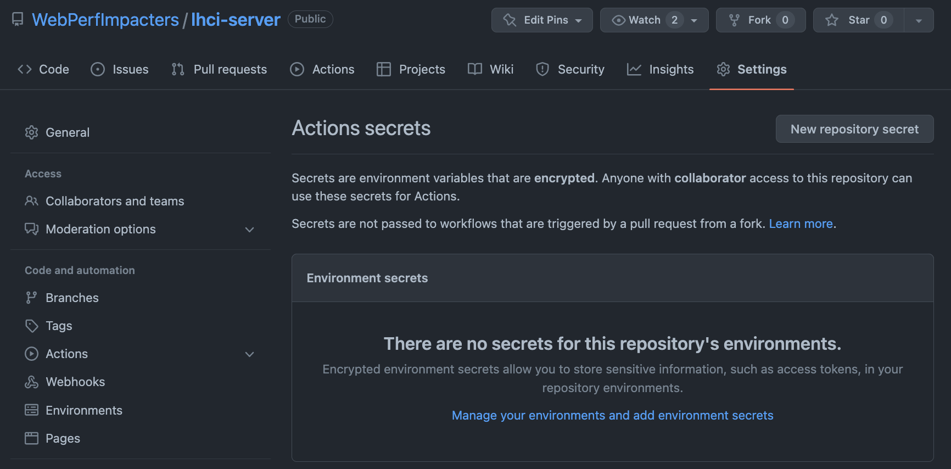Switch to the Wiki tab
This screenshot has width=951, height=469.
tap(490, 69)
